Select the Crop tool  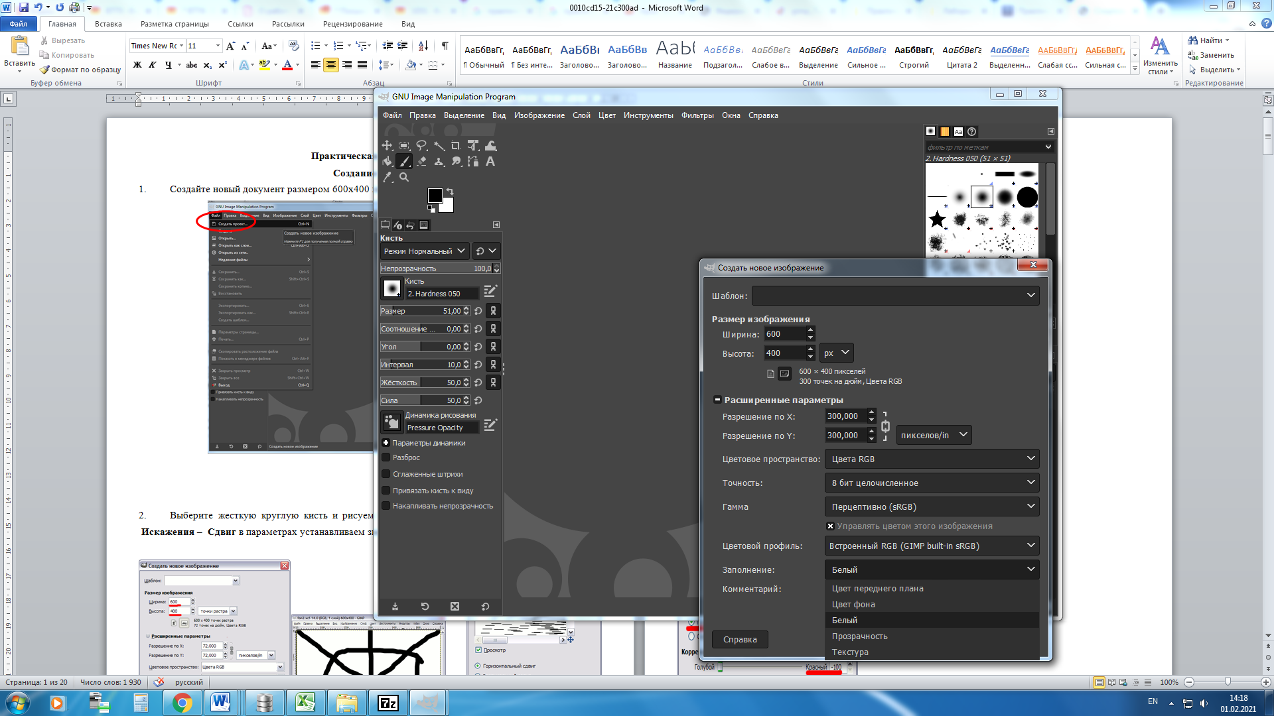tap(456, 146)
